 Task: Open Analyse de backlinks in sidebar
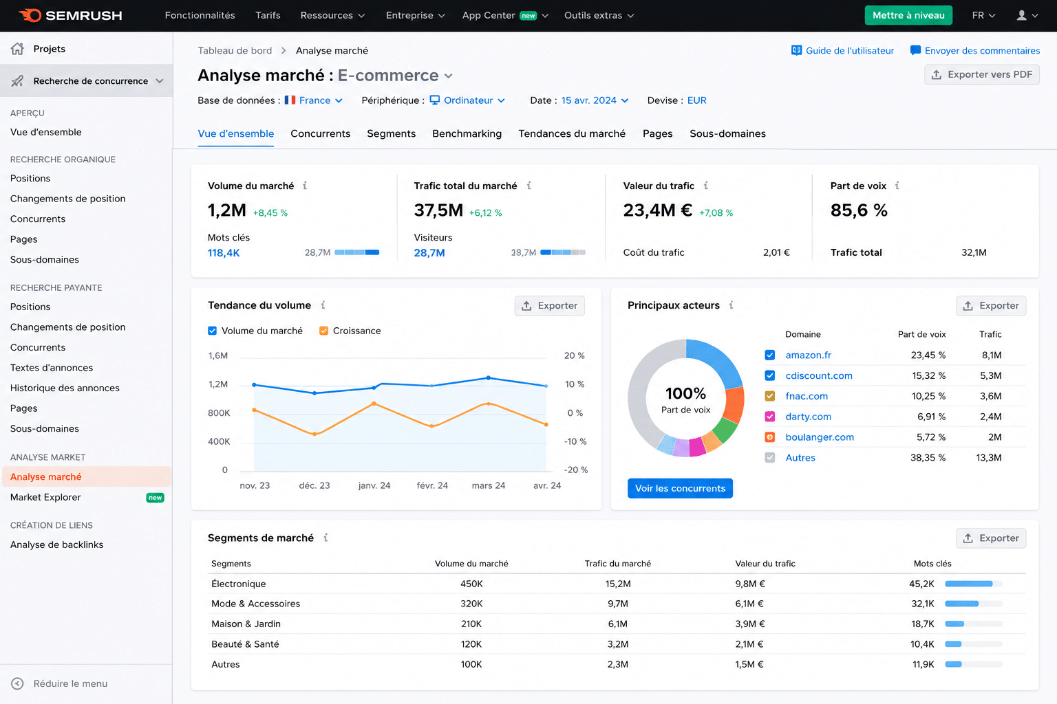tap(57, 544)
